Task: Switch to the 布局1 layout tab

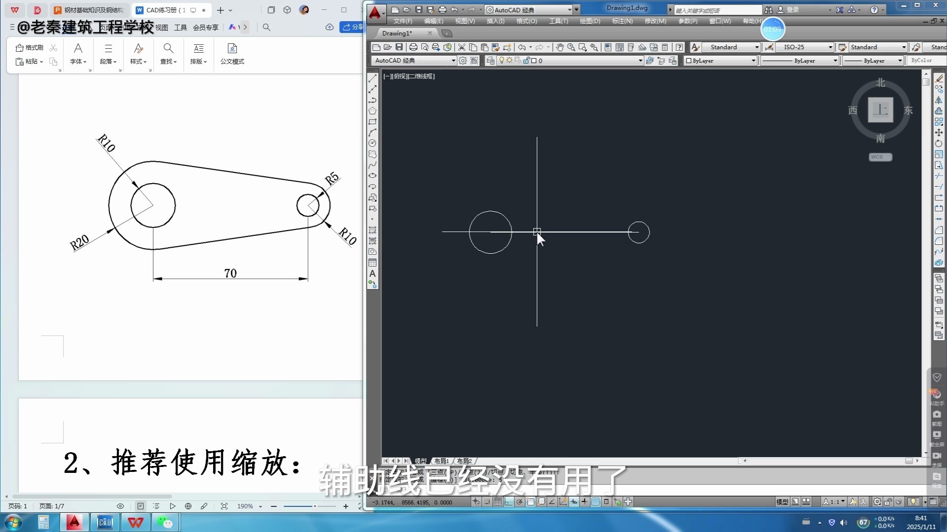Action: pyautogui.click(x=441, y=461)
